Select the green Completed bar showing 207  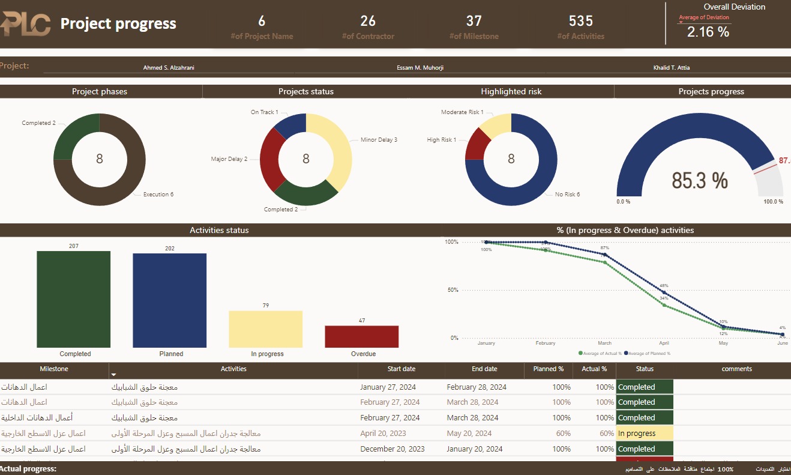click(74, 299)
